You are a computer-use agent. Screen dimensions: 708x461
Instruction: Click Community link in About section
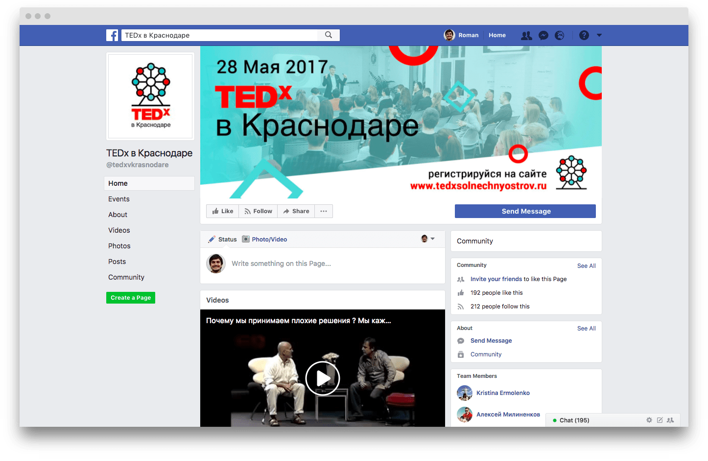pyautogui.click(x=486, y=354)
